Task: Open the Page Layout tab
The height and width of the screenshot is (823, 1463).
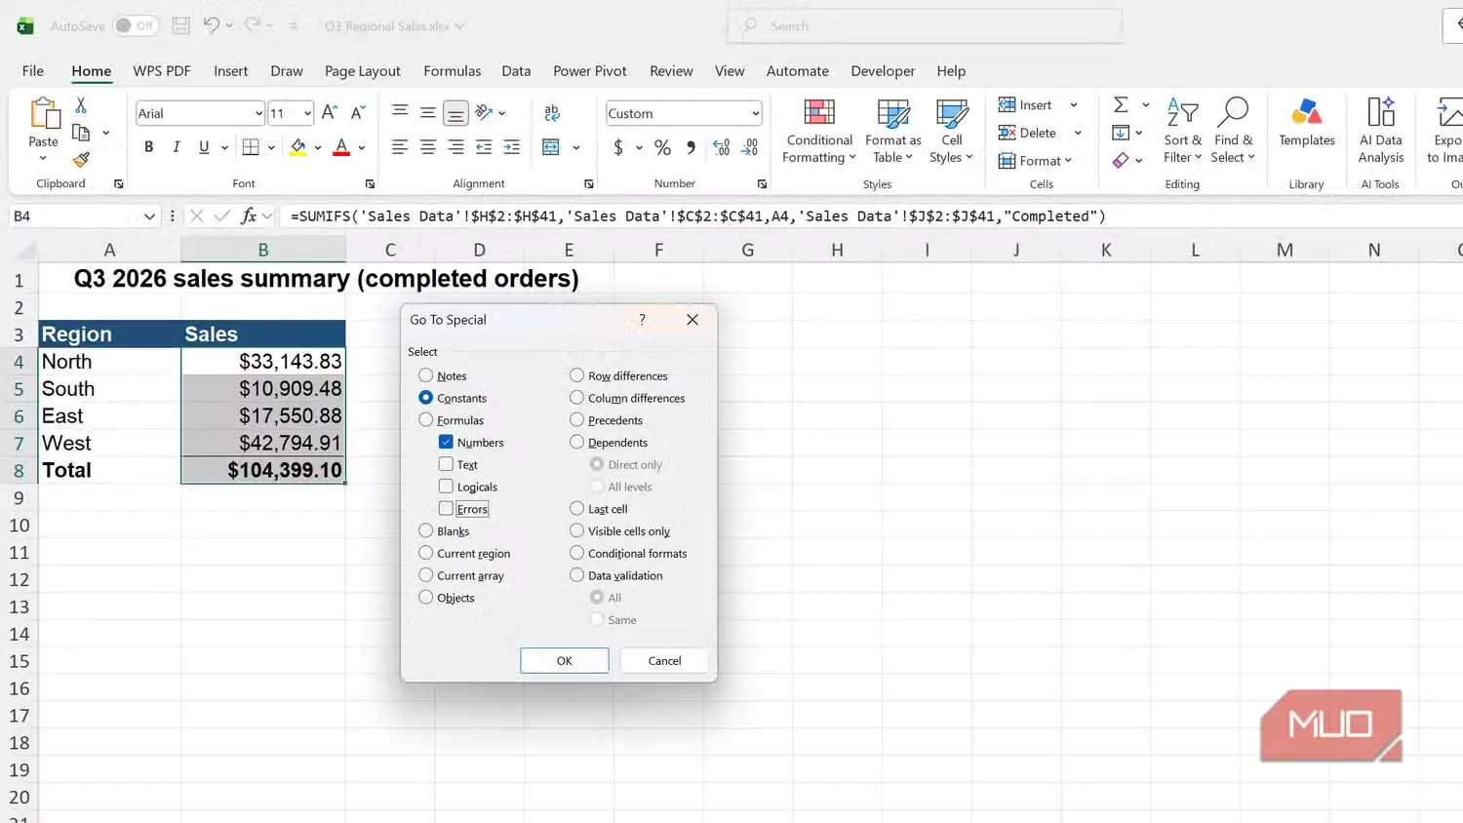Action: pos(363,71)
